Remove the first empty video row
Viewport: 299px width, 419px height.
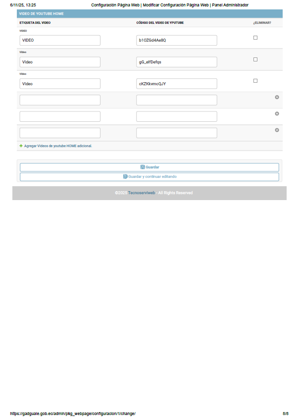pos(277,97)
